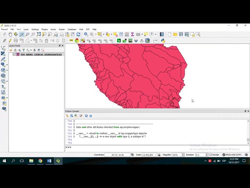250x188 pixels.
Task: Open the Add PostGIS Layer sidebar dropdown arrow
Action: pyautogui.click(x=7, y=65)
